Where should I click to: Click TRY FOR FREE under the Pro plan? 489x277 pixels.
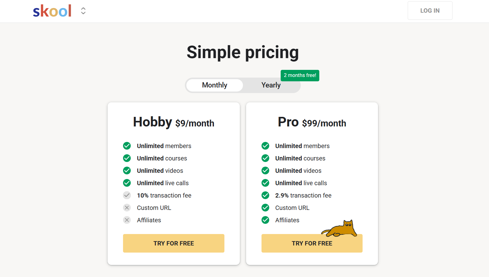point(312,243)
